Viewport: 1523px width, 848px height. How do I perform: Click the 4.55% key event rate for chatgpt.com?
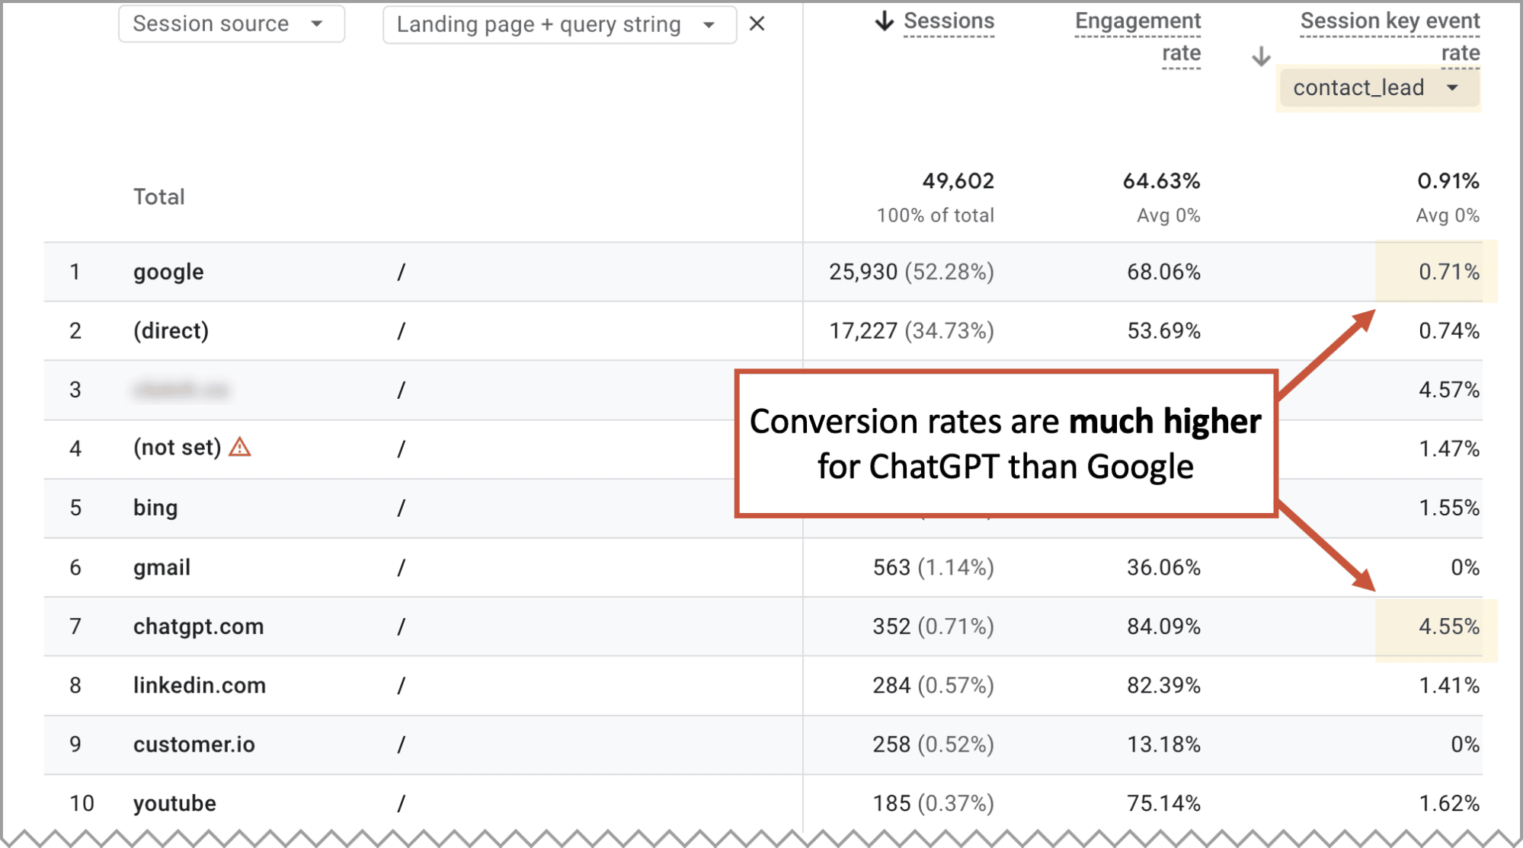[x=1448, y=626]
